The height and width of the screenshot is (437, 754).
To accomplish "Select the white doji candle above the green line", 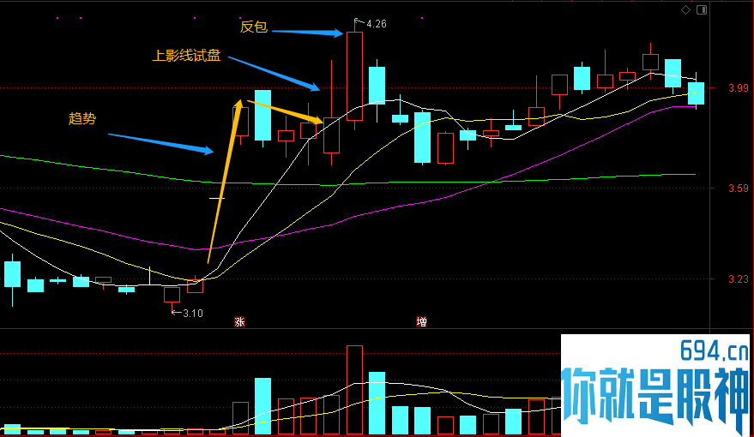I will click(x=217, y=198).
